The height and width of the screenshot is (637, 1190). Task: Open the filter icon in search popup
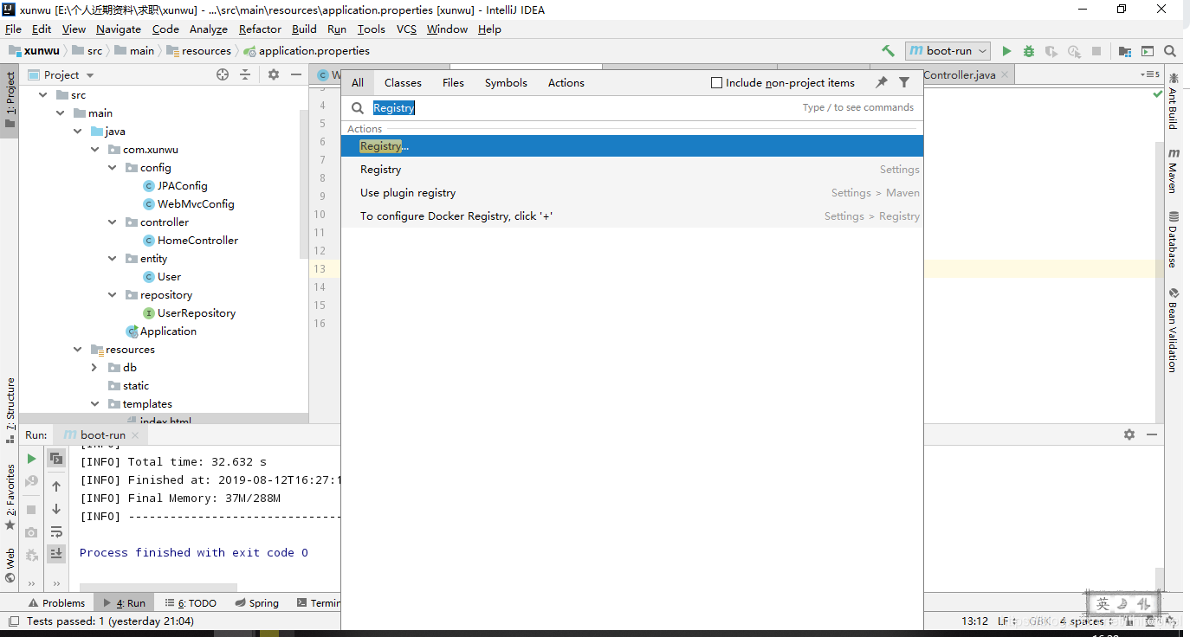click(x=904, y=82)
